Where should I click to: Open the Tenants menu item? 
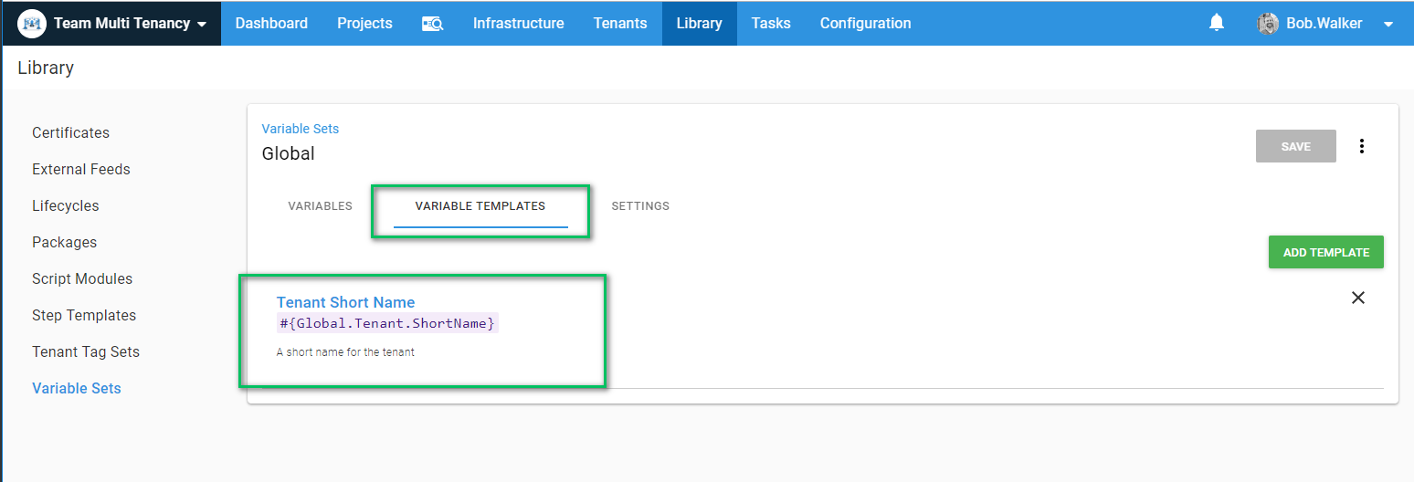[619, 24]
